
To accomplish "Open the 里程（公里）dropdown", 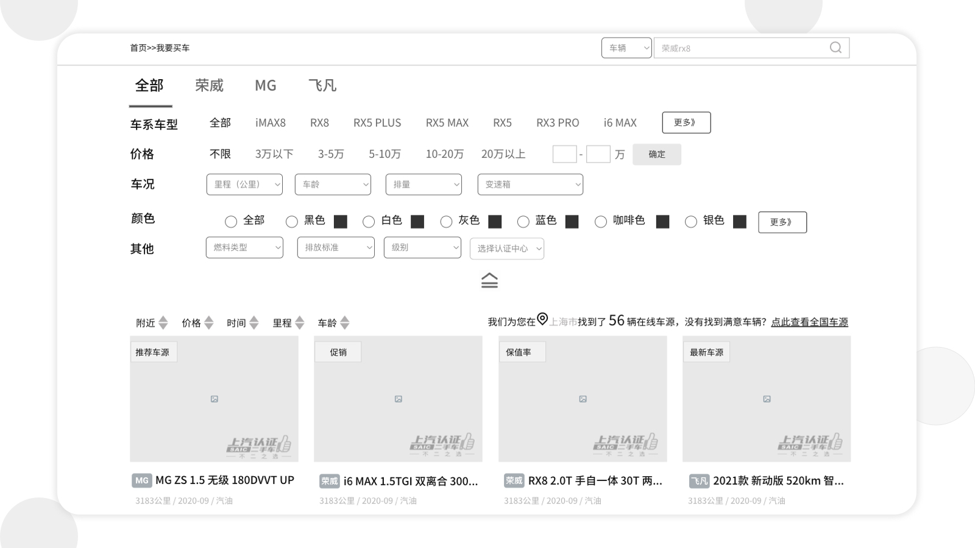I will point(244,184).
